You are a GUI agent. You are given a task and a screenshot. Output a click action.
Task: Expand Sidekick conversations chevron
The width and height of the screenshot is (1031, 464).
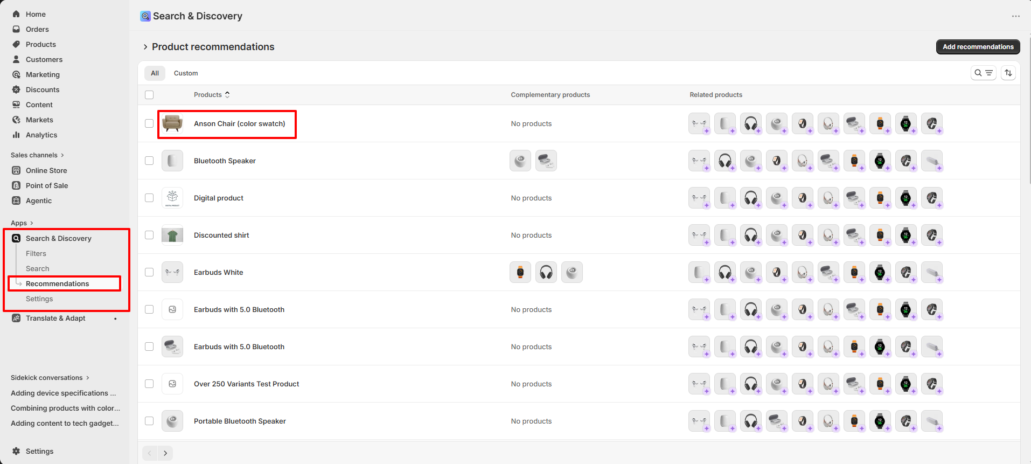pyautogui.click(x=88, y=378)
